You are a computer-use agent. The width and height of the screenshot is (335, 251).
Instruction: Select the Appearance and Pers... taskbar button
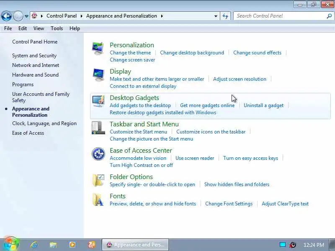pyautogui.click(x=135, y=245)
